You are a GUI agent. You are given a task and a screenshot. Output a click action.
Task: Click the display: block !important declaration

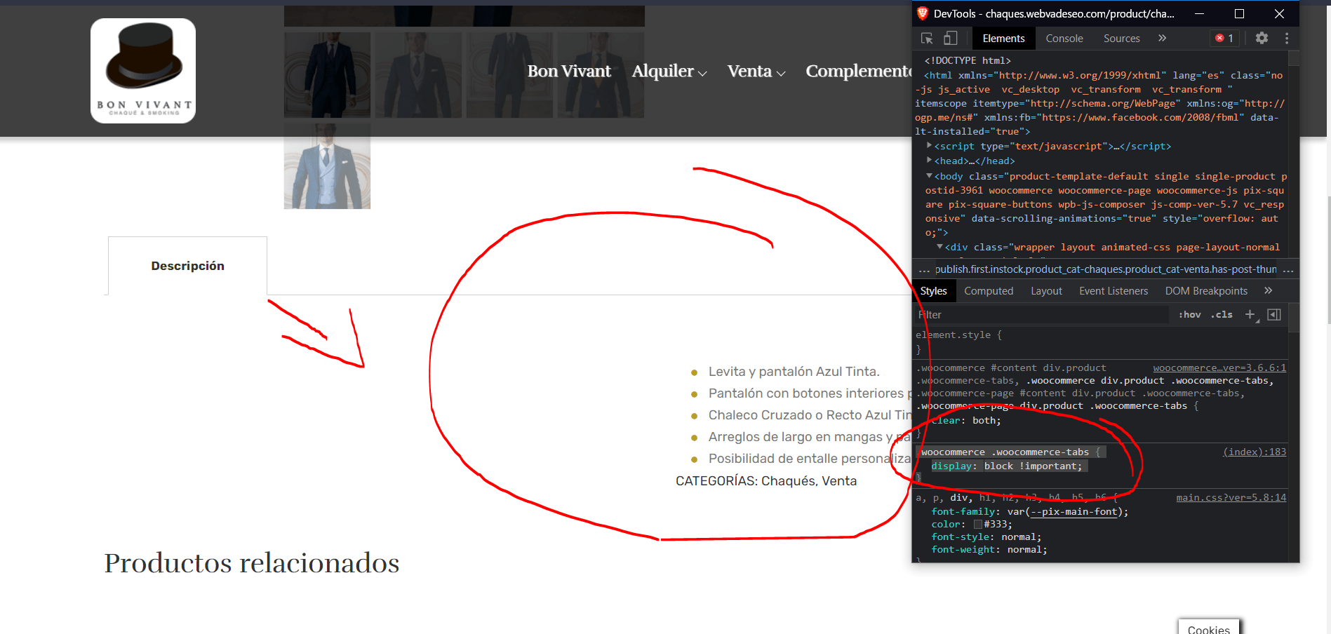[x=1007, y=466]
